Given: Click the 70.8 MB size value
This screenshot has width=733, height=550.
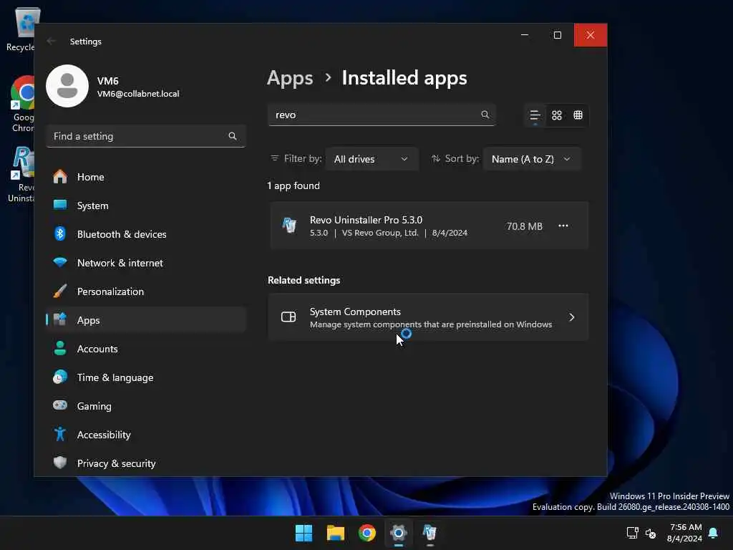Looking at the screenshot, I should click(524, 226).
